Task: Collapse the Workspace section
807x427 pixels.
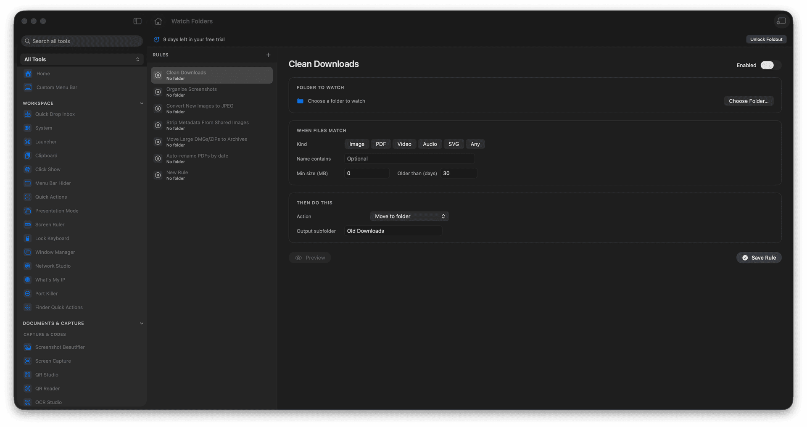Action: click(x=141, y=103)
